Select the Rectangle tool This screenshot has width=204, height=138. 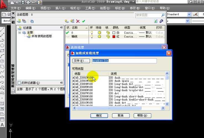(2, 51)
